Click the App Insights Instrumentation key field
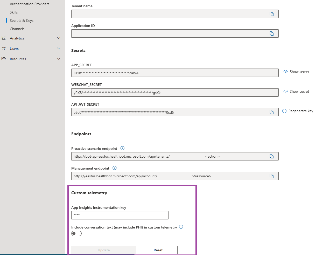This screenshot has height=255, width=316. click(120, 215)
